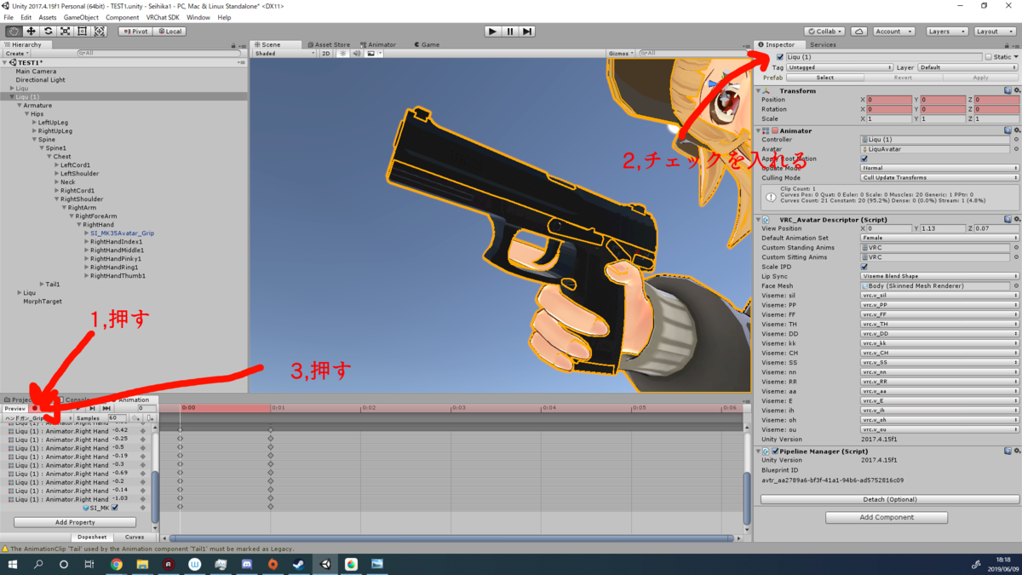The image size is (1022, 575).
Task: Open the GameObject menu
Action: pos(81,17)
